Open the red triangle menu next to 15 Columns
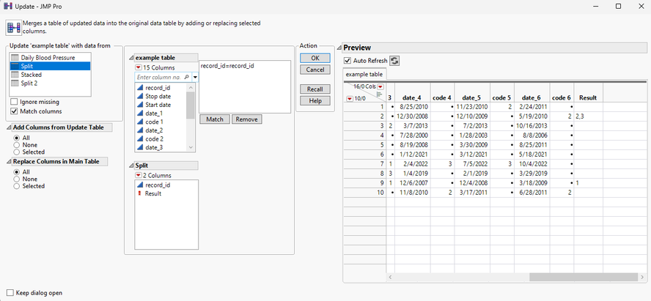Viewport: 651px width, 301px height. [x=139, y=67]
